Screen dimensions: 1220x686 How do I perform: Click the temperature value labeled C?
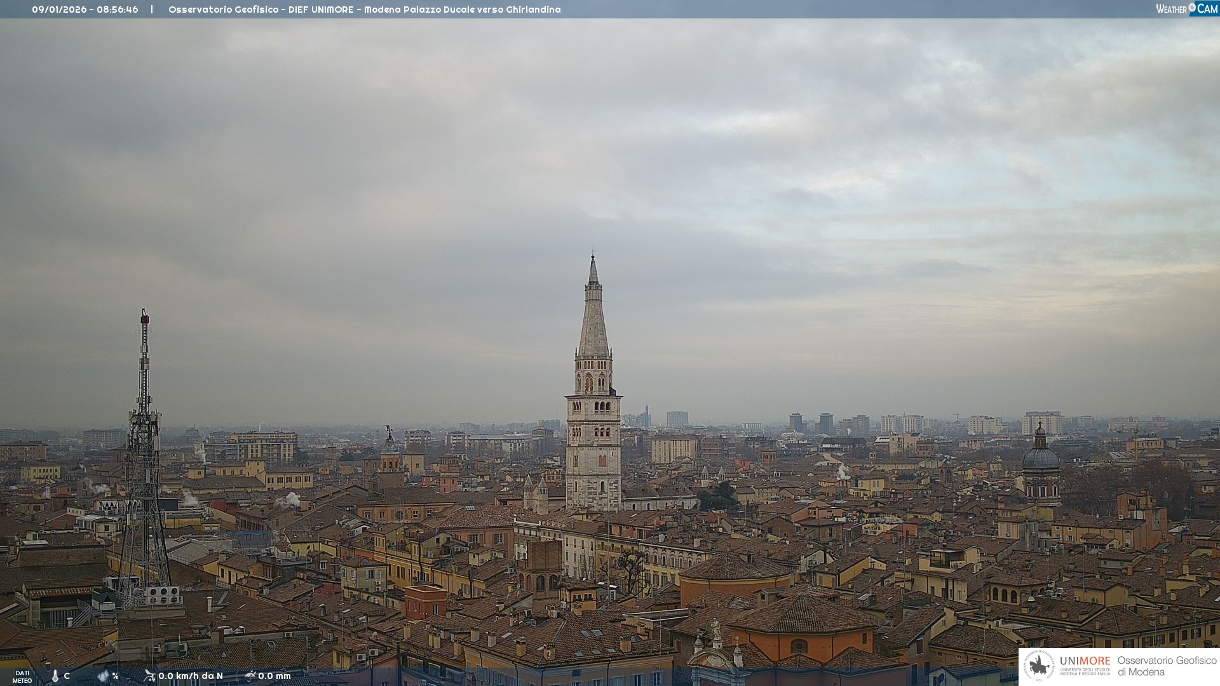click(x=67, y=676)
